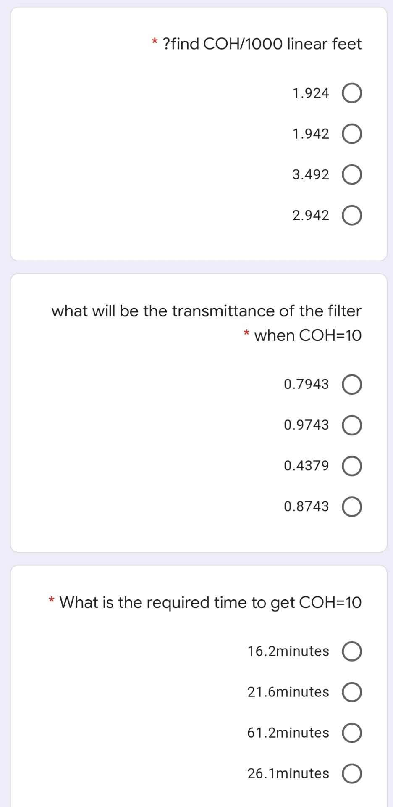Viewport: 393px width, 807px height.
Task: Select 61.2minutes for the required time question
Action: tap(353, 733)
